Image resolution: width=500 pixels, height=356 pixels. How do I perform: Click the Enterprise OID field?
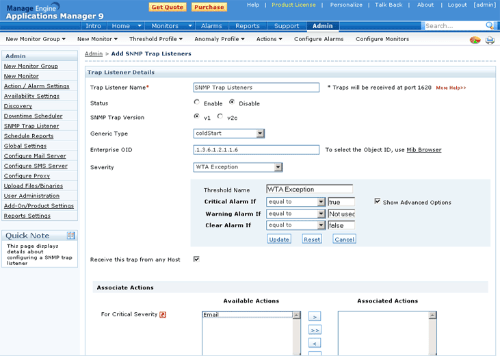(256, 150)
